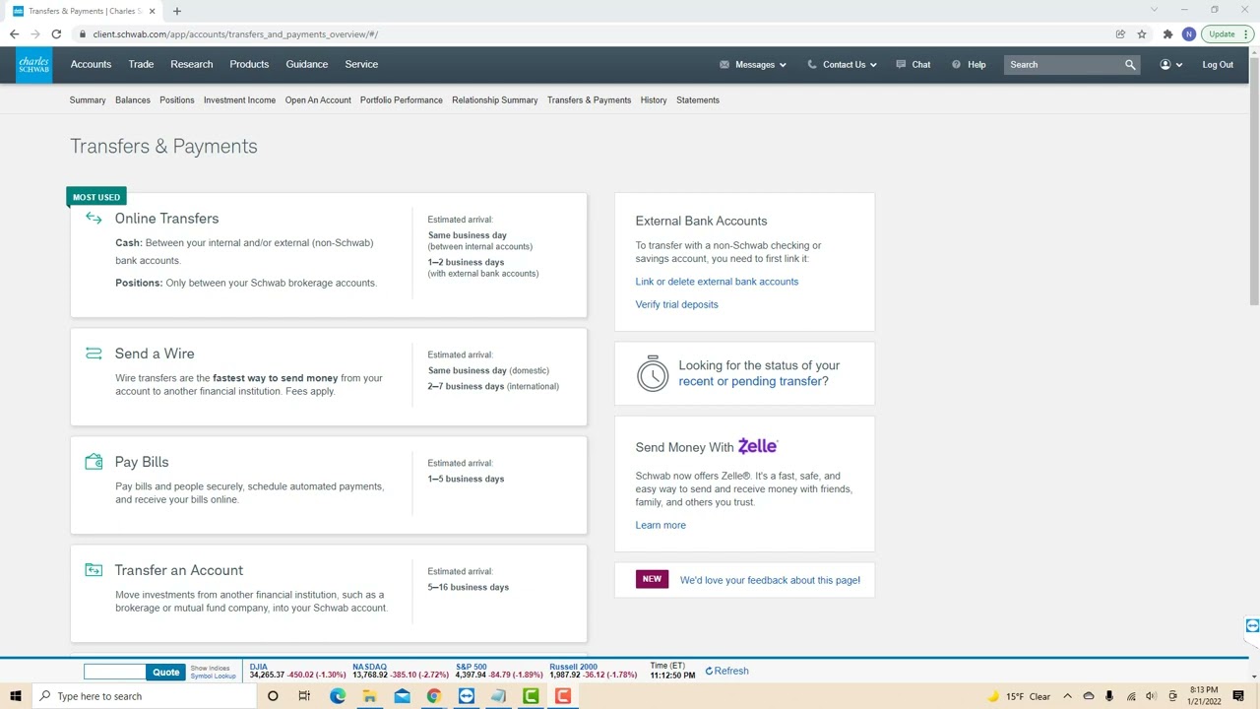
Task: Show hidden system tray icons
Action: (1067, 696)
